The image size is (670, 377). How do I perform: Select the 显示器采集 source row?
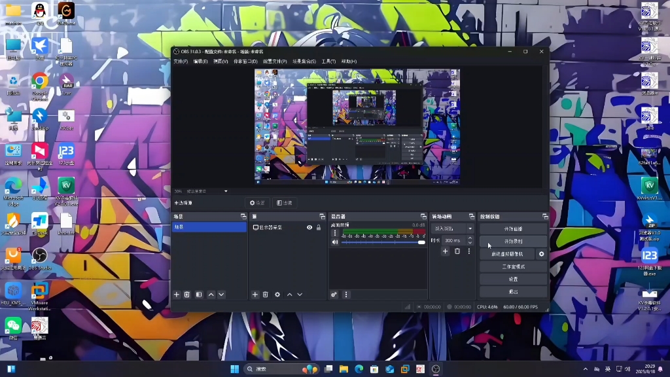[x=287, y=227]
